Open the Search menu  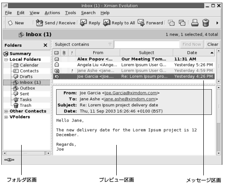(x=88, y=13)
